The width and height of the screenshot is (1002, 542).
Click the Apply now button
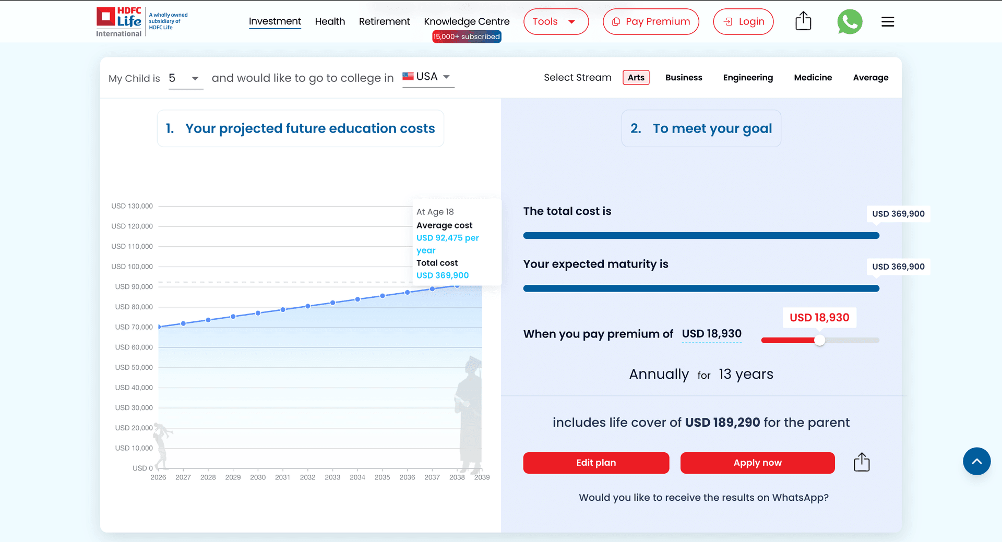(757, 463)
